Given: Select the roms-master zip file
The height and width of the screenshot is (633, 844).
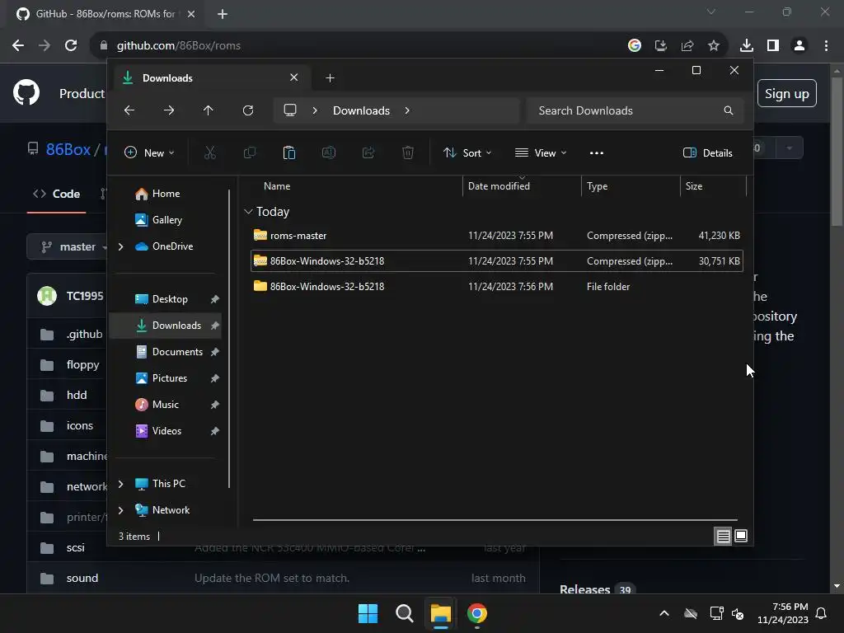Looking at the screenshot, I should coord(497,235).
